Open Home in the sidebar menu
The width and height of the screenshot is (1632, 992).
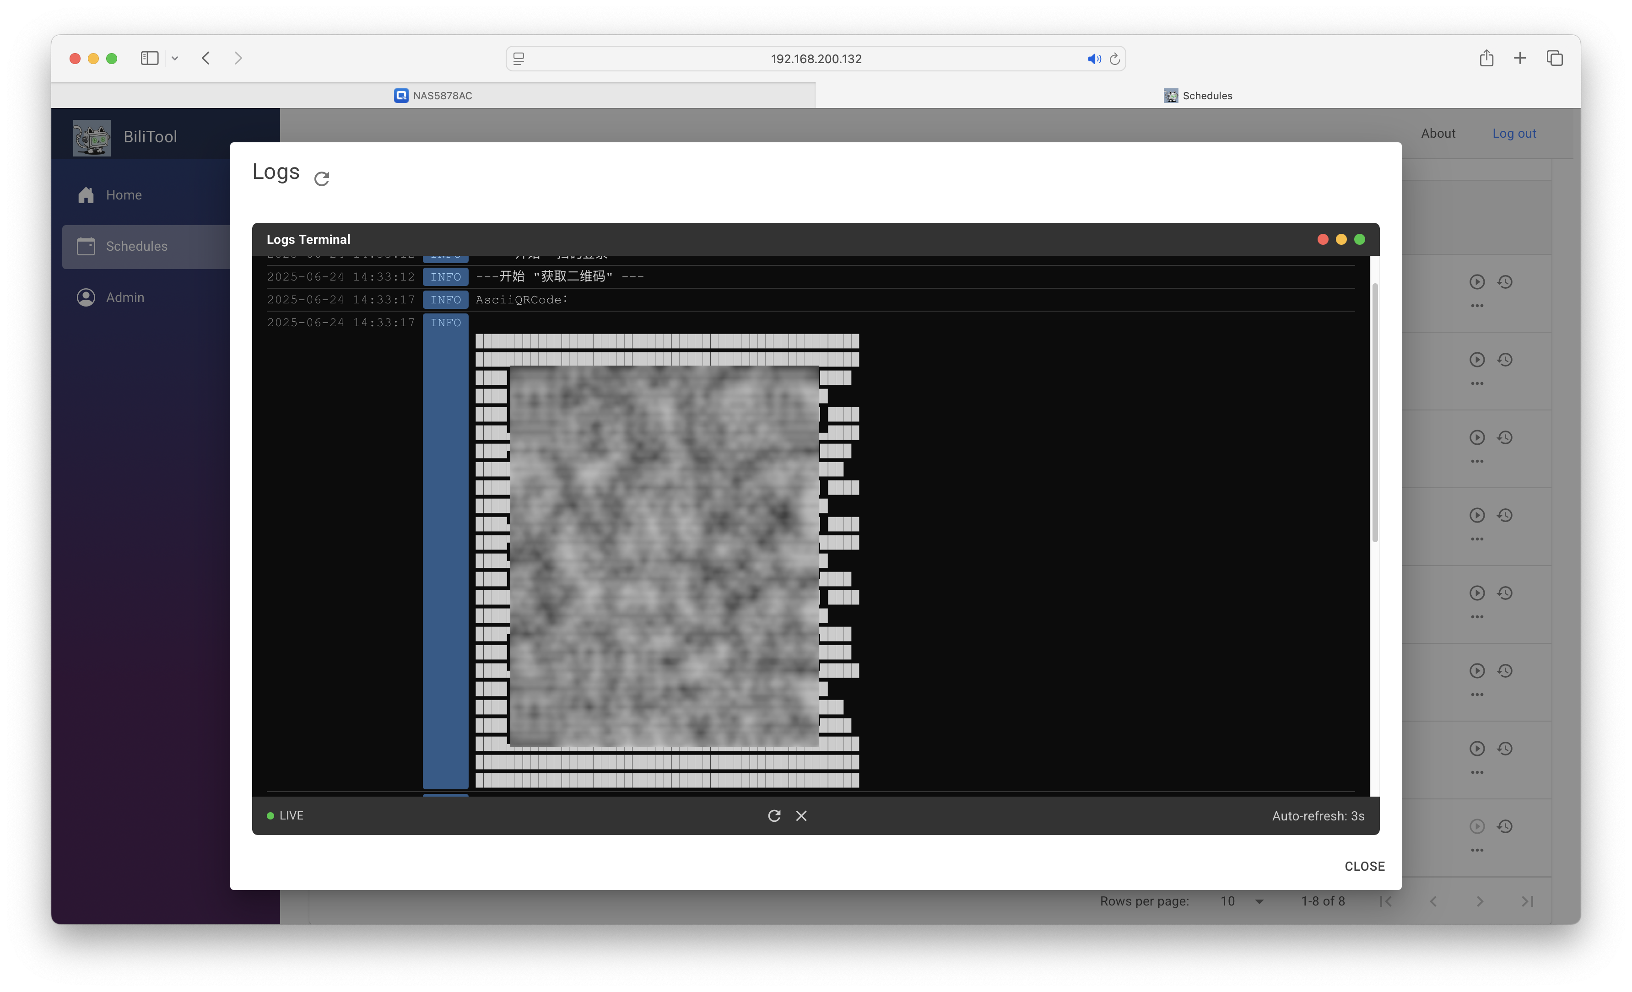(124, 195)
